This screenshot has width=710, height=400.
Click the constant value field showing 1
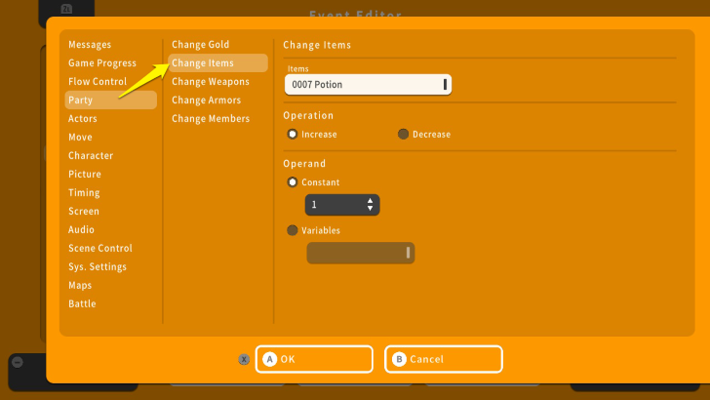tap(342, 205)
